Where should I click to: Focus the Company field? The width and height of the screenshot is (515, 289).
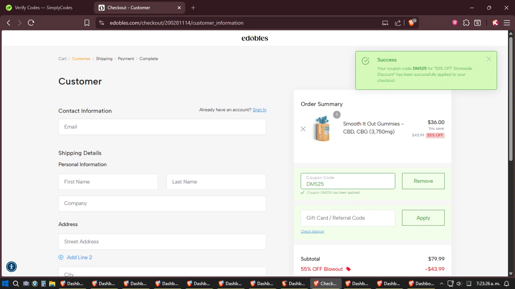tap(162, 204)
